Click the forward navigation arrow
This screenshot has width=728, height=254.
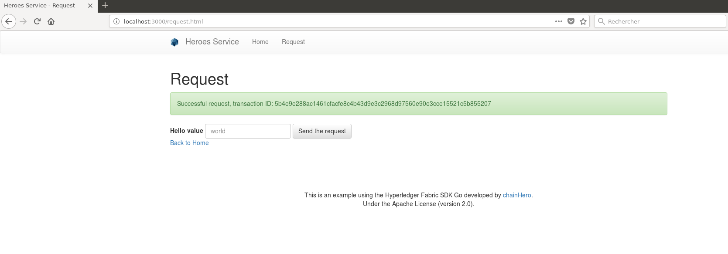(x=24, y=21)
